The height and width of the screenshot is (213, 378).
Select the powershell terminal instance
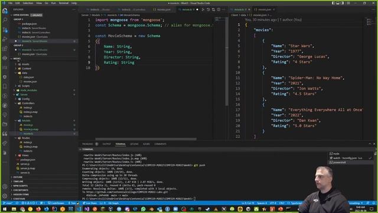351,163
